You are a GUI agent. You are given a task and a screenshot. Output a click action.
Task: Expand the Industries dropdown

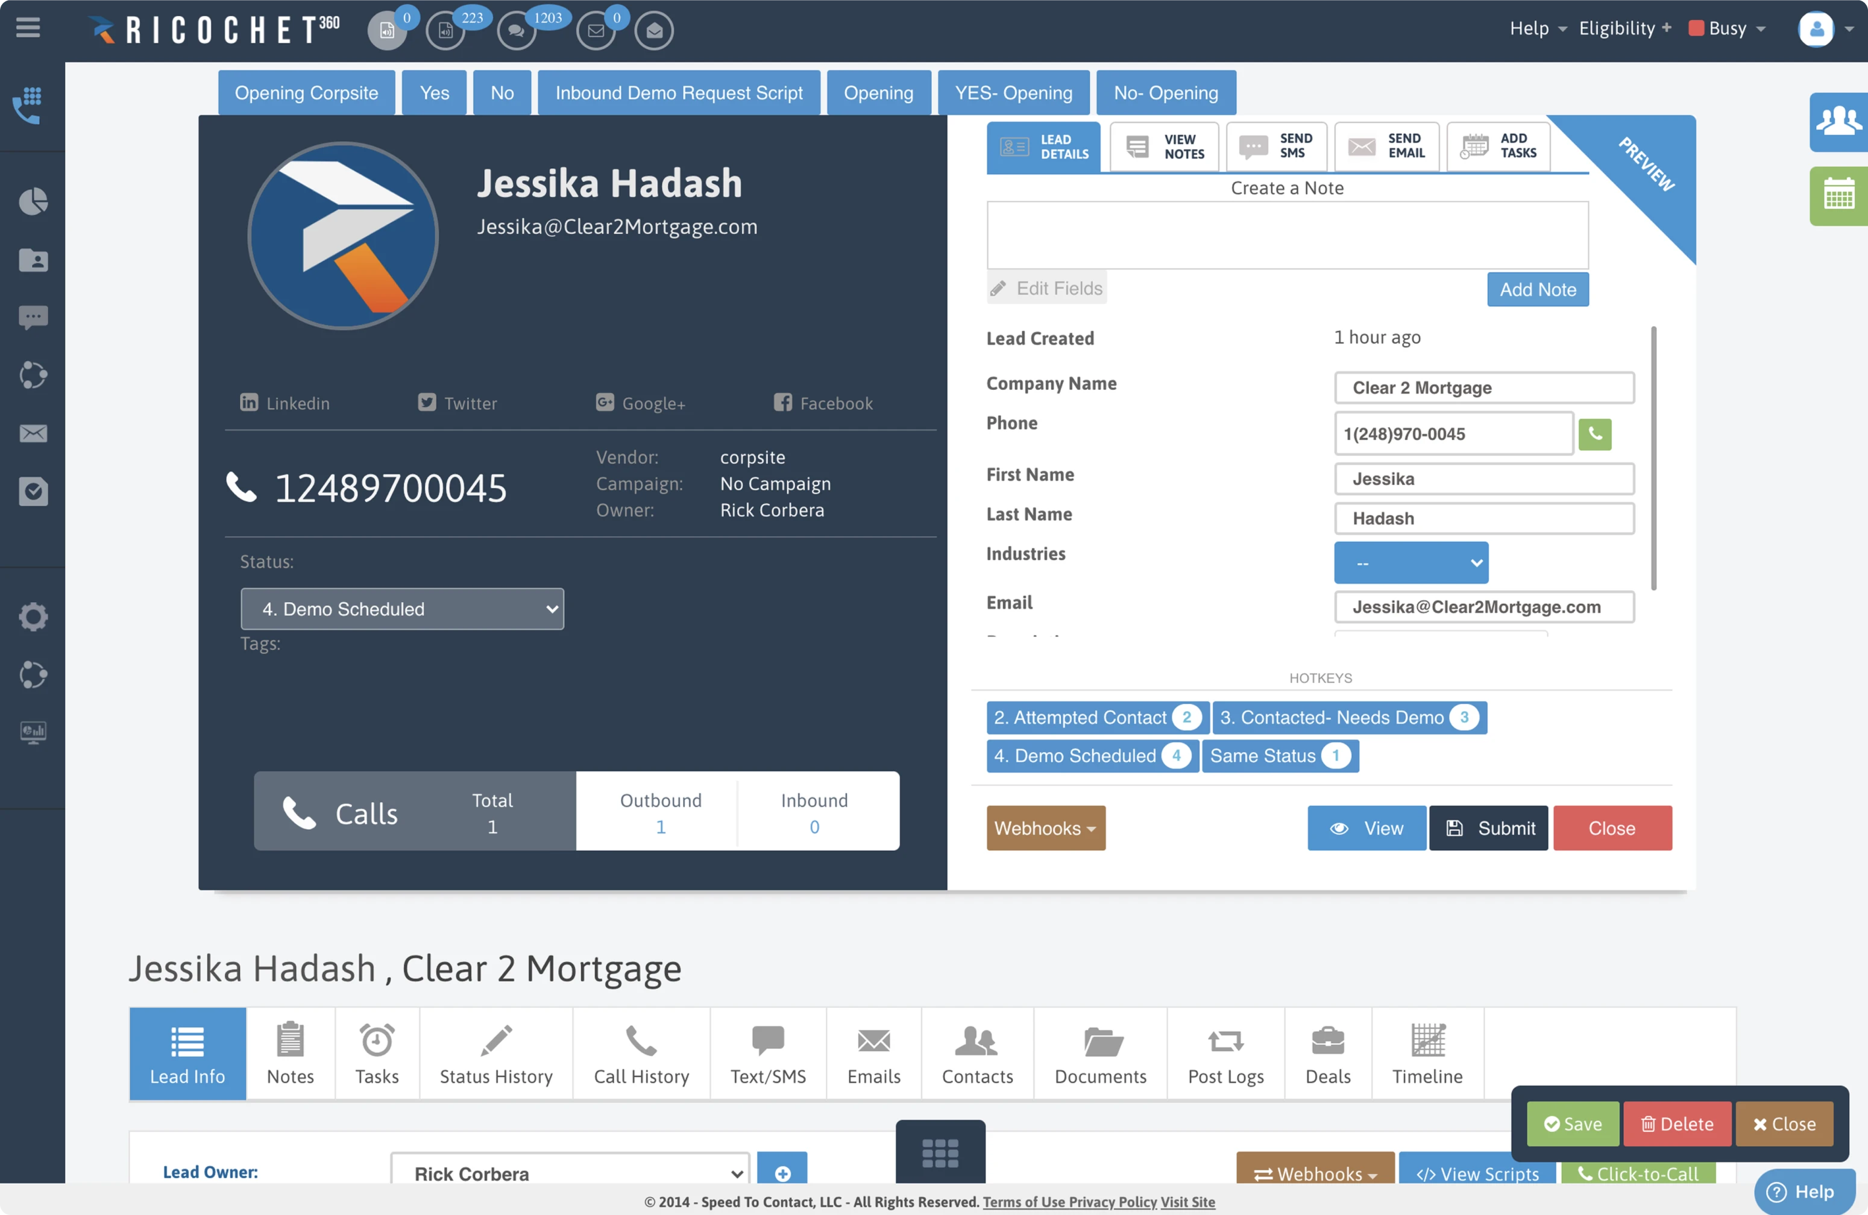click(x=1410, y=563)
